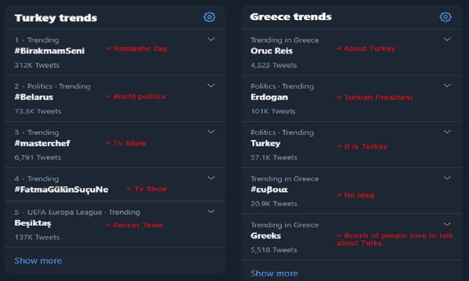Open the Oruc Reis trend
Image resolution: width=469 pixels, height=281 pixels.
(x=272, y=51)
